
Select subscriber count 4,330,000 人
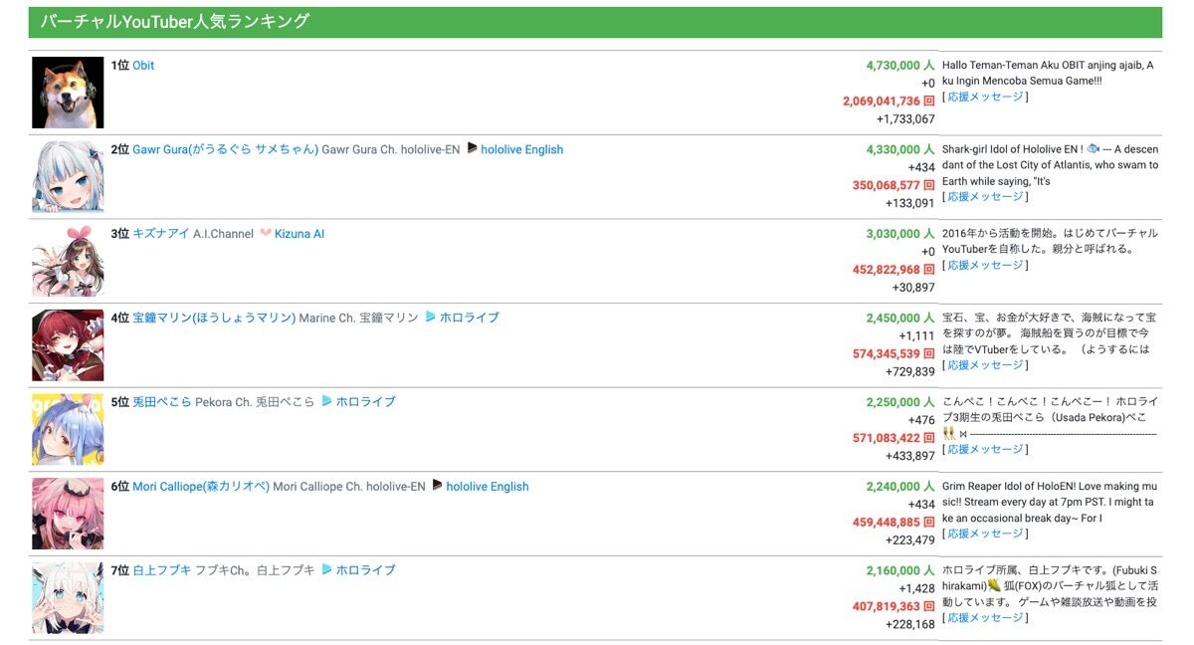point(900,150)
